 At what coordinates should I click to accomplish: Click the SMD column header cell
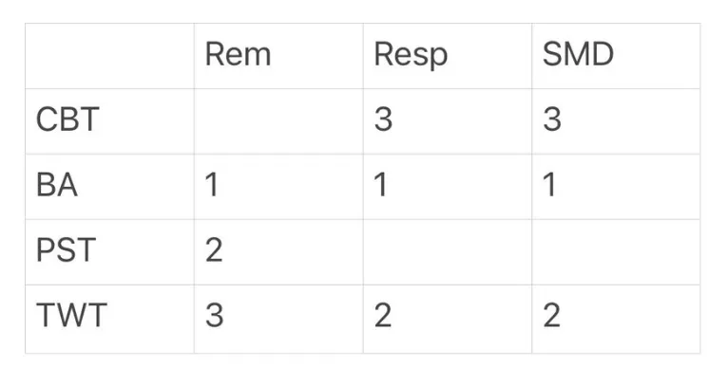pos(615,56)
